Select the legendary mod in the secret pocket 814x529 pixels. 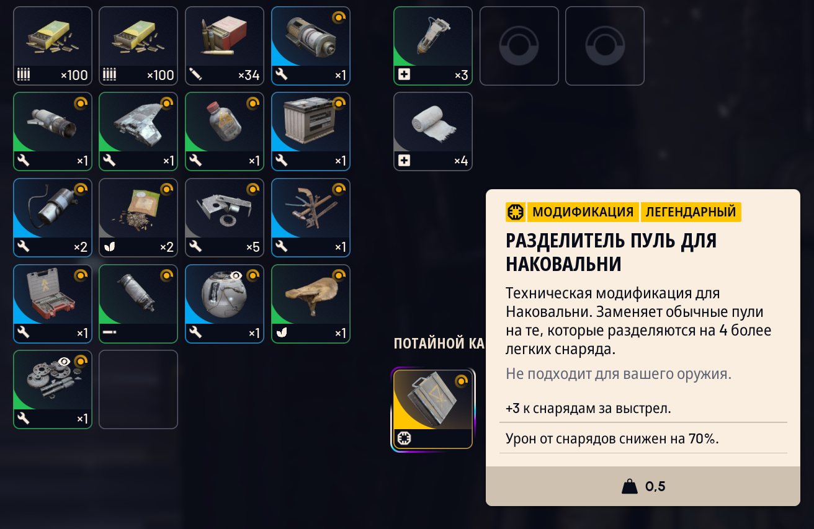point(433,409)
